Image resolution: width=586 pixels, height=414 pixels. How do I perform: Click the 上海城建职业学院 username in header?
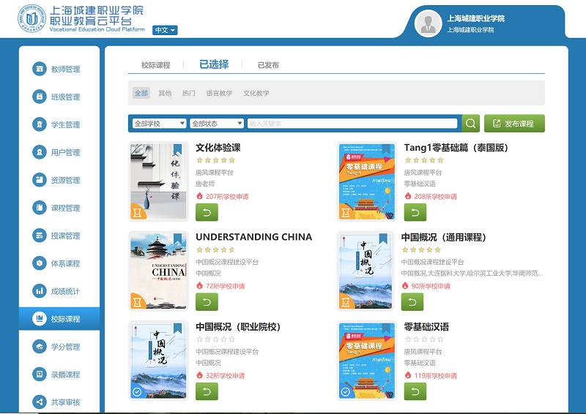coord(475,18)
